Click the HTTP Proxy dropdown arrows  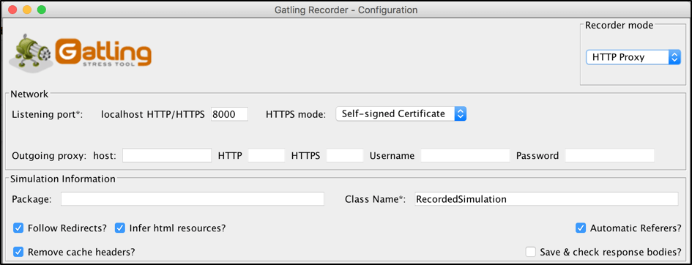pyautogui.click(x=674, y=57)
